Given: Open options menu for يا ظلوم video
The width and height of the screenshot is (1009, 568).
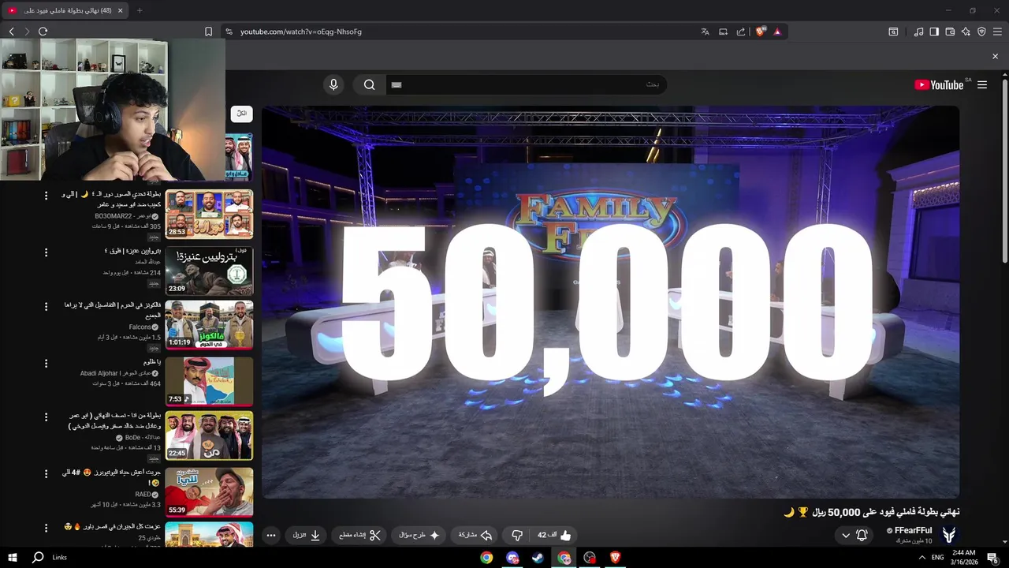Looking at the screenshot, I should (x=46, y=363).
